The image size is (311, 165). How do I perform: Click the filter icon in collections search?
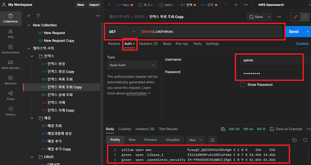(38, 16)
